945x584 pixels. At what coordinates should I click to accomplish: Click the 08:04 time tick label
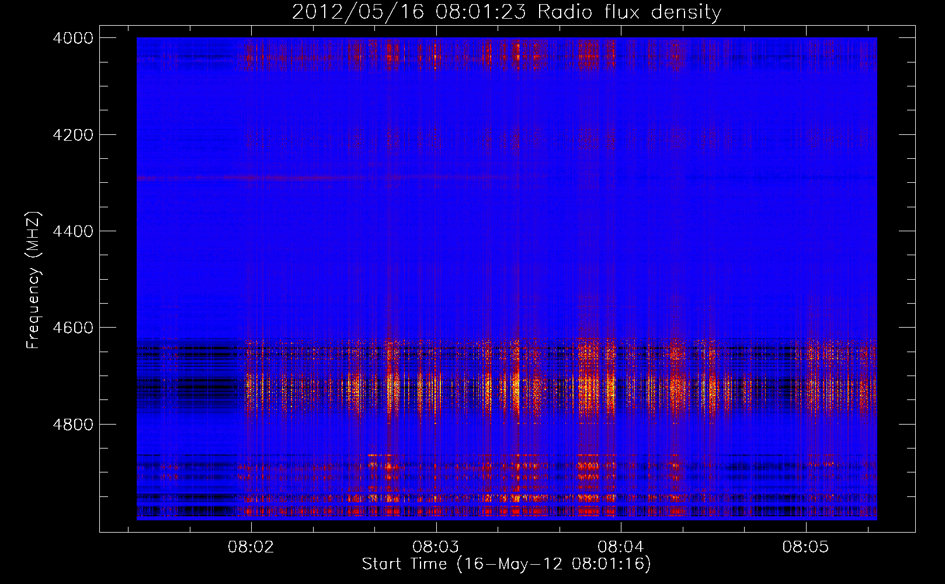621,547
